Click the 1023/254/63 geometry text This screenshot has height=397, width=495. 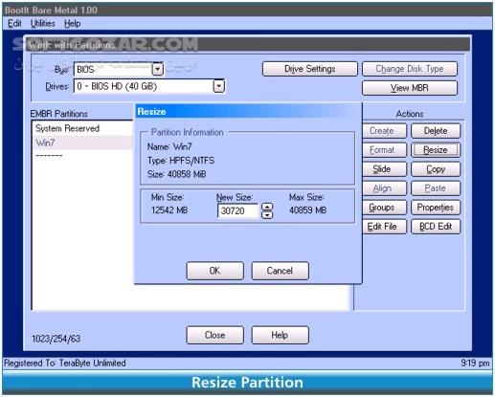click(x=56, y=339)
